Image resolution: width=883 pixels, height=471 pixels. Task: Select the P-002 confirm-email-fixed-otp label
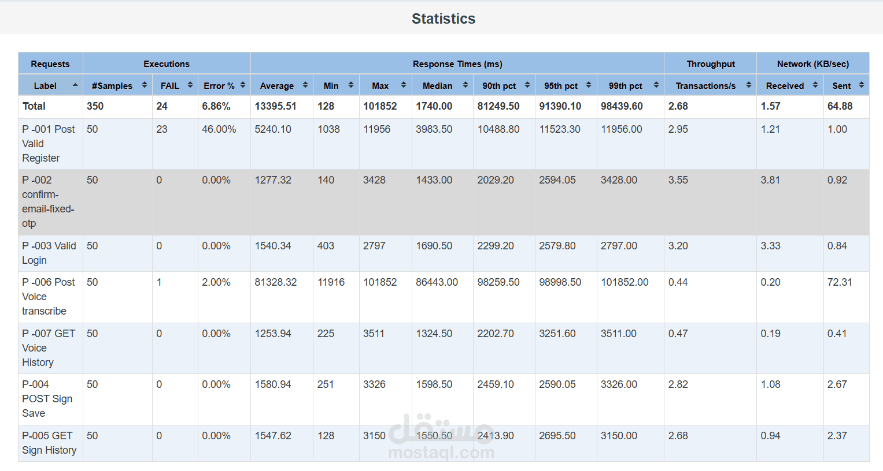(x=49, y=201)
